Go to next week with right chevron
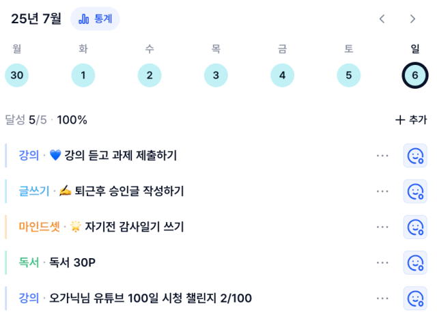The height and width of the screenshot is (334, 437). point(412,19)
